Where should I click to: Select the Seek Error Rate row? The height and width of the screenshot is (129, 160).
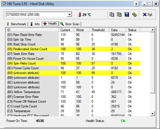coord(74,54)
